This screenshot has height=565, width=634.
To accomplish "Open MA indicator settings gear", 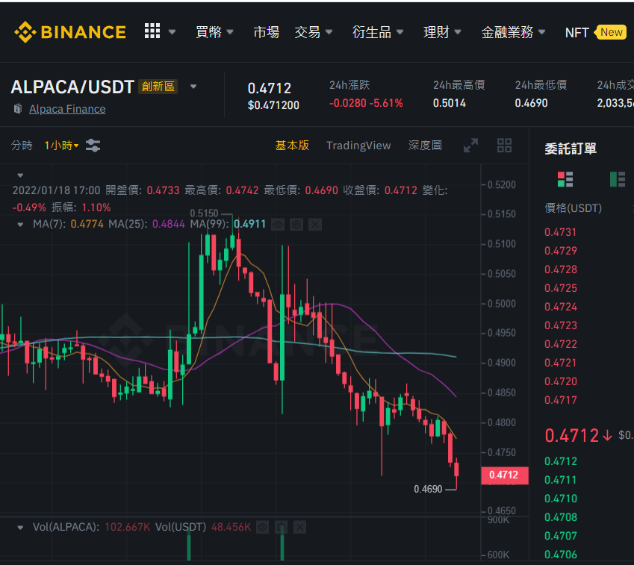I will [296, 225].
